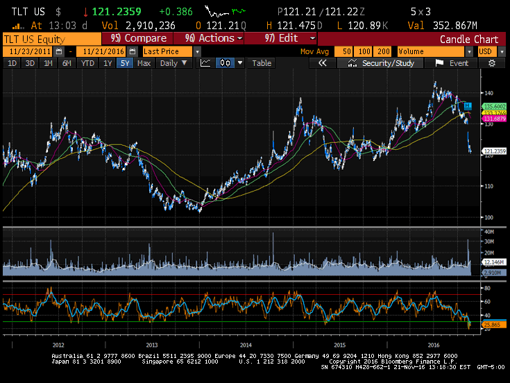This screenshot has height=383, width=510.
Task: Open the Table view
Action: pyautogui.click(x=262, y=63)
